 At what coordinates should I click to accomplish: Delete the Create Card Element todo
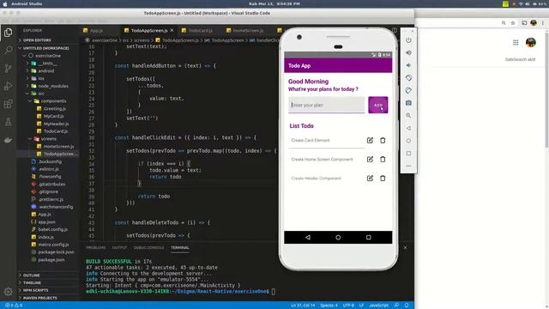pyautogui.click(x=383, y=140)
